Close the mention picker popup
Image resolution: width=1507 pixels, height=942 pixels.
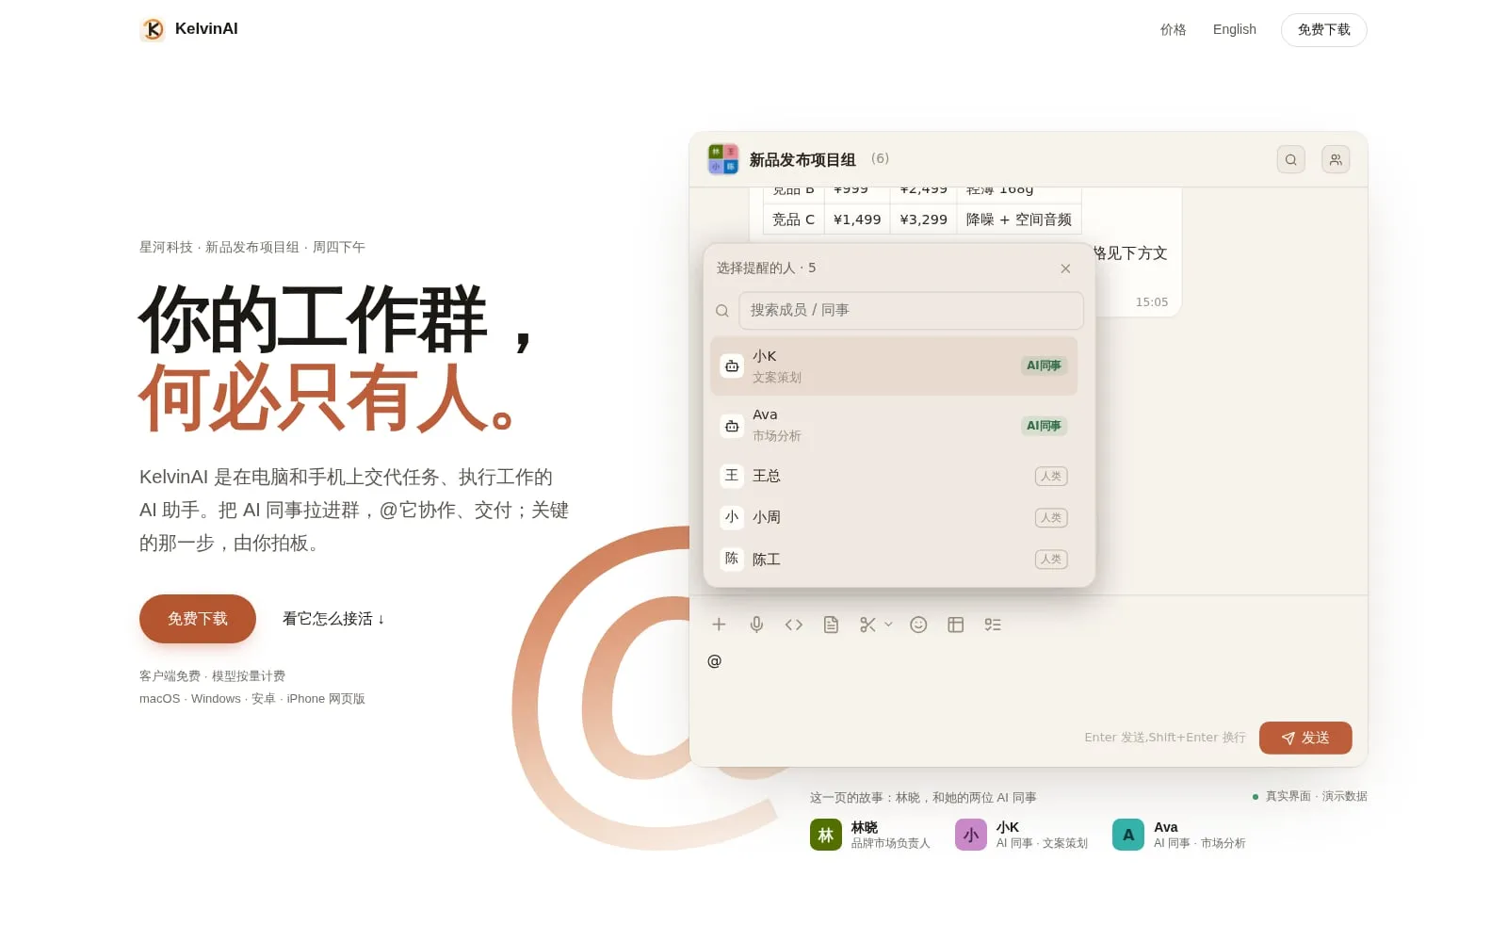pos(1065,268)
